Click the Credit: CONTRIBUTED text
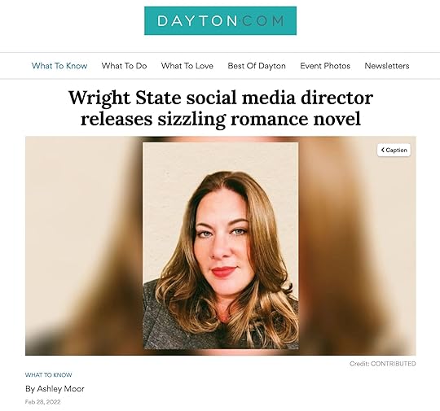 click(382, 364)
